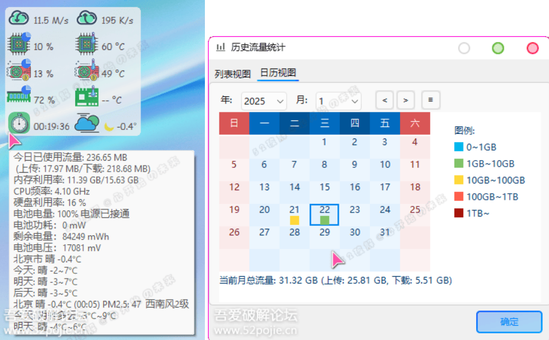549x340 pixels.
Task: Click the green 1GB~10GB legend swatch
Action: point(459,163)
